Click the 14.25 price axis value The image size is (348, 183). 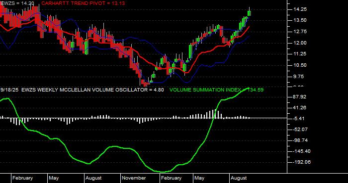(300, 9)
